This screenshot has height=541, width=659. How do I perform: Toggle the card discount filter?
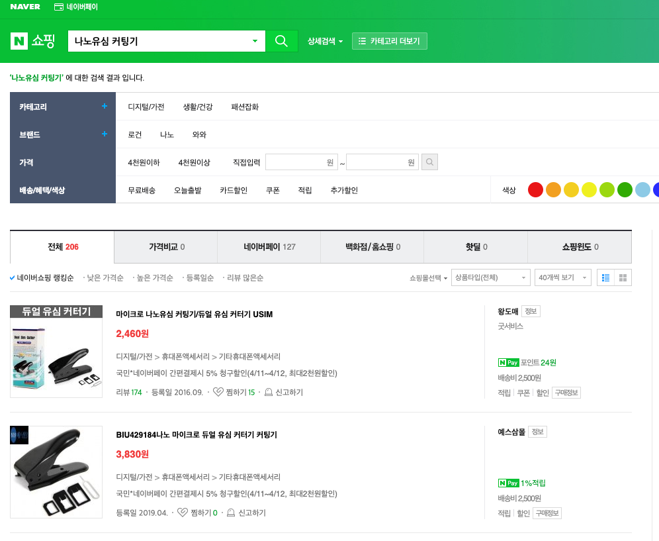tap(234, 190)
